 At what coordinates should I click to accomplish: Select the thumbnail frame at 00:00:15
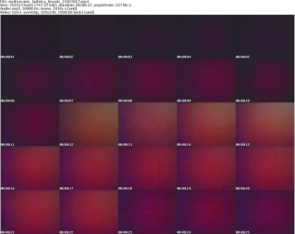265,124
